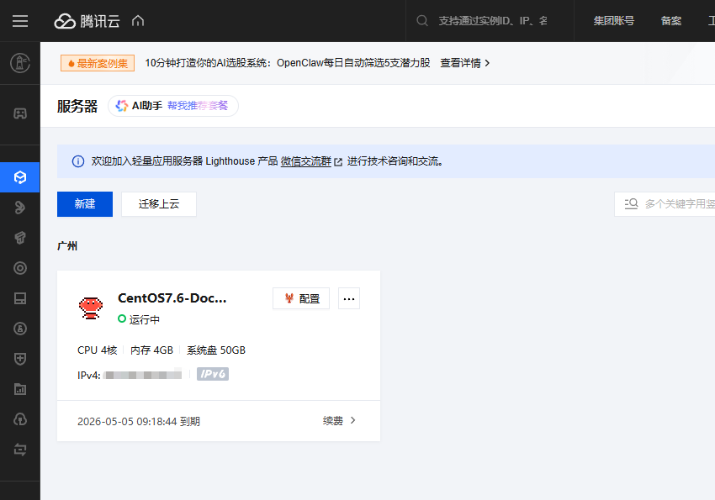
Task: Go to console home via house icon
Action: (x=139, y=21)
